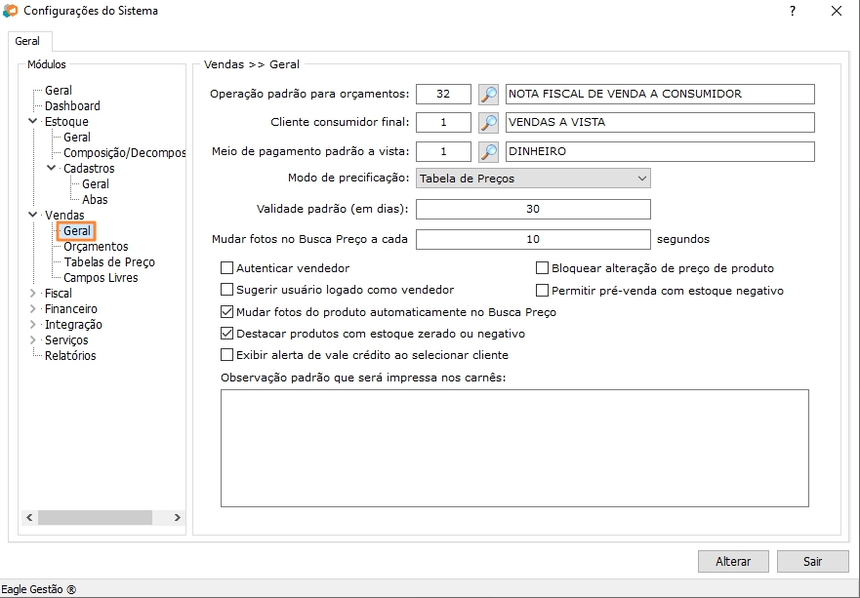Collapse the Estoque tree node

pos(33,121)
